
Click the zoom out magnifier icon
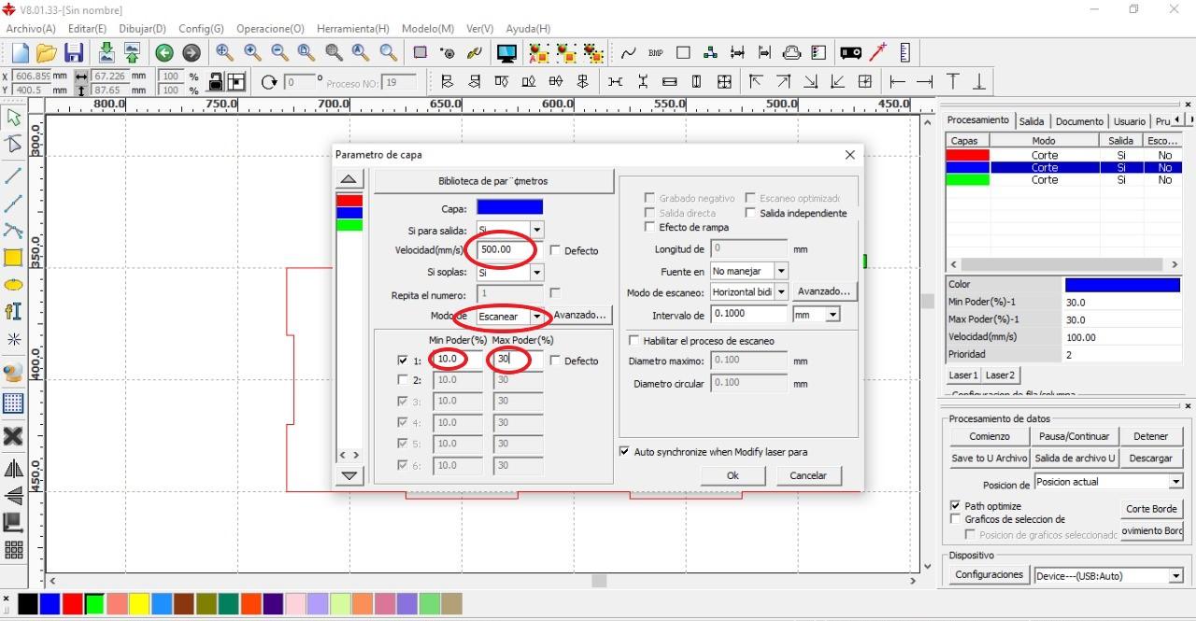point(279,52)
